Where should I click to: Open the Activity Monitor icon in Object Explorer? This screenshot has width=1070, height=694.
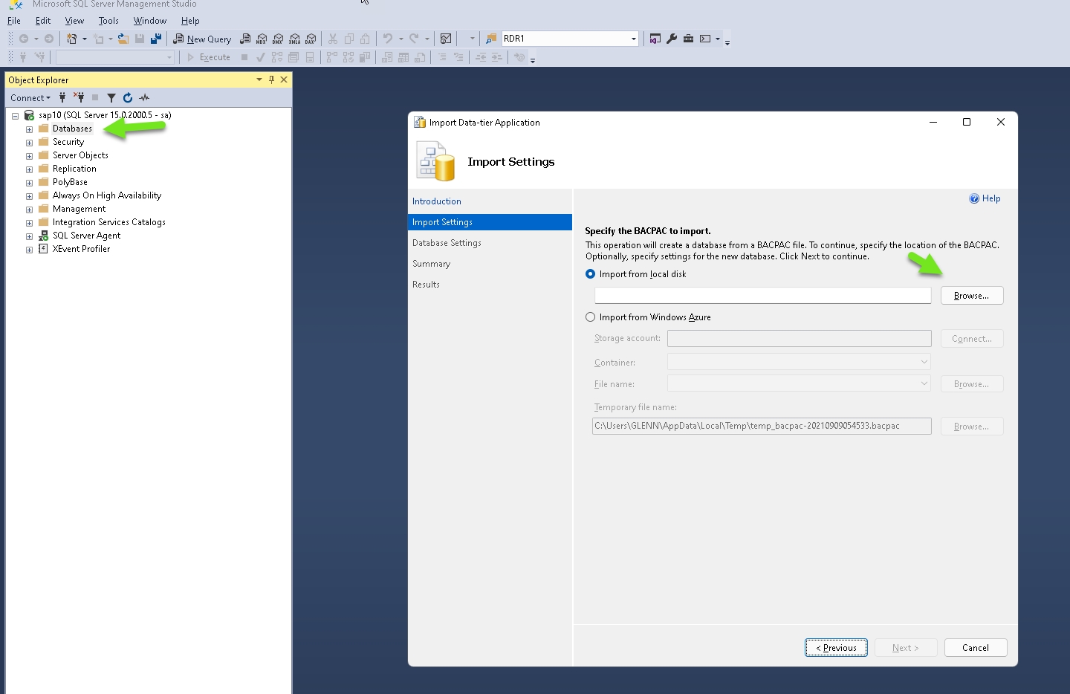[x=144, y=98]
